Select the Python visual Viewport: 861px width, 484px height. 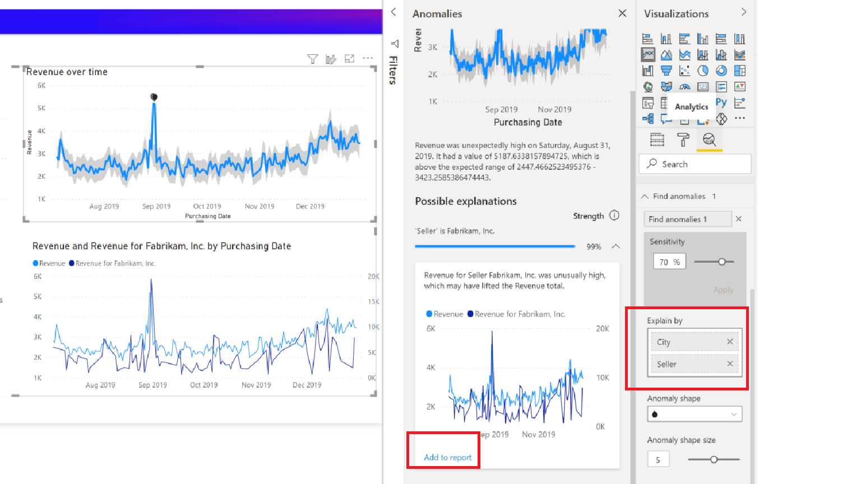pos(721,103)
